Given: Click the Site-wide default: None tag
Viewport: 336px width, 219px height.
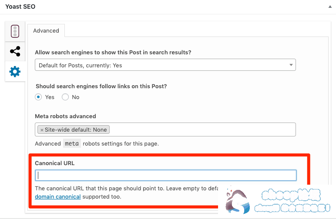Looking at the screenshot, I should [74, 129].
